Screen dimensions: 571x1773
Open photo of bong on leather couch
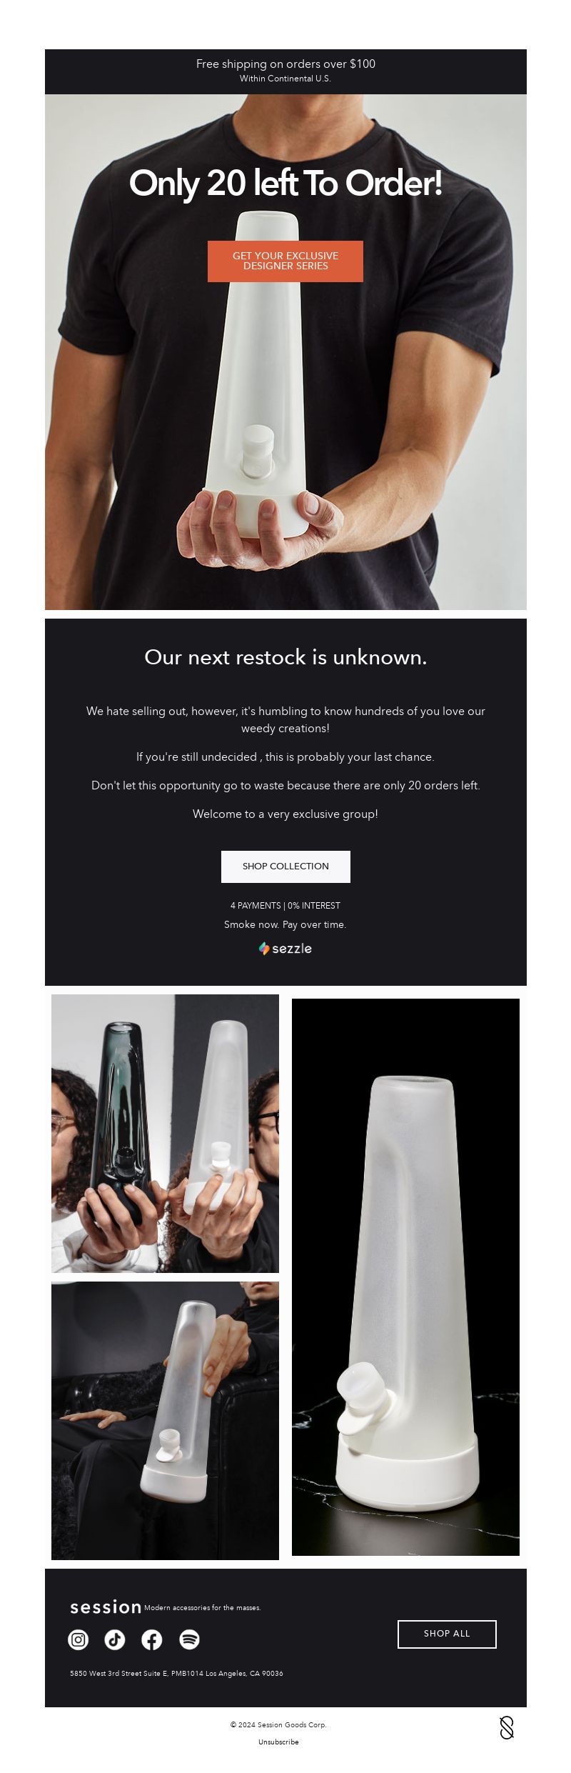pos(165,1420)
